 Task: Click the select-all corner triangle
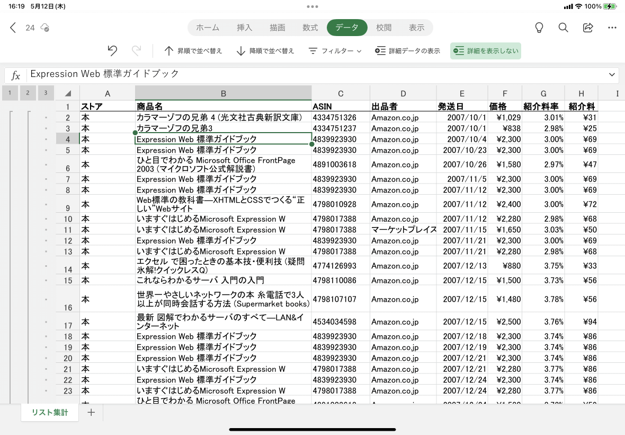coord(68,93)
